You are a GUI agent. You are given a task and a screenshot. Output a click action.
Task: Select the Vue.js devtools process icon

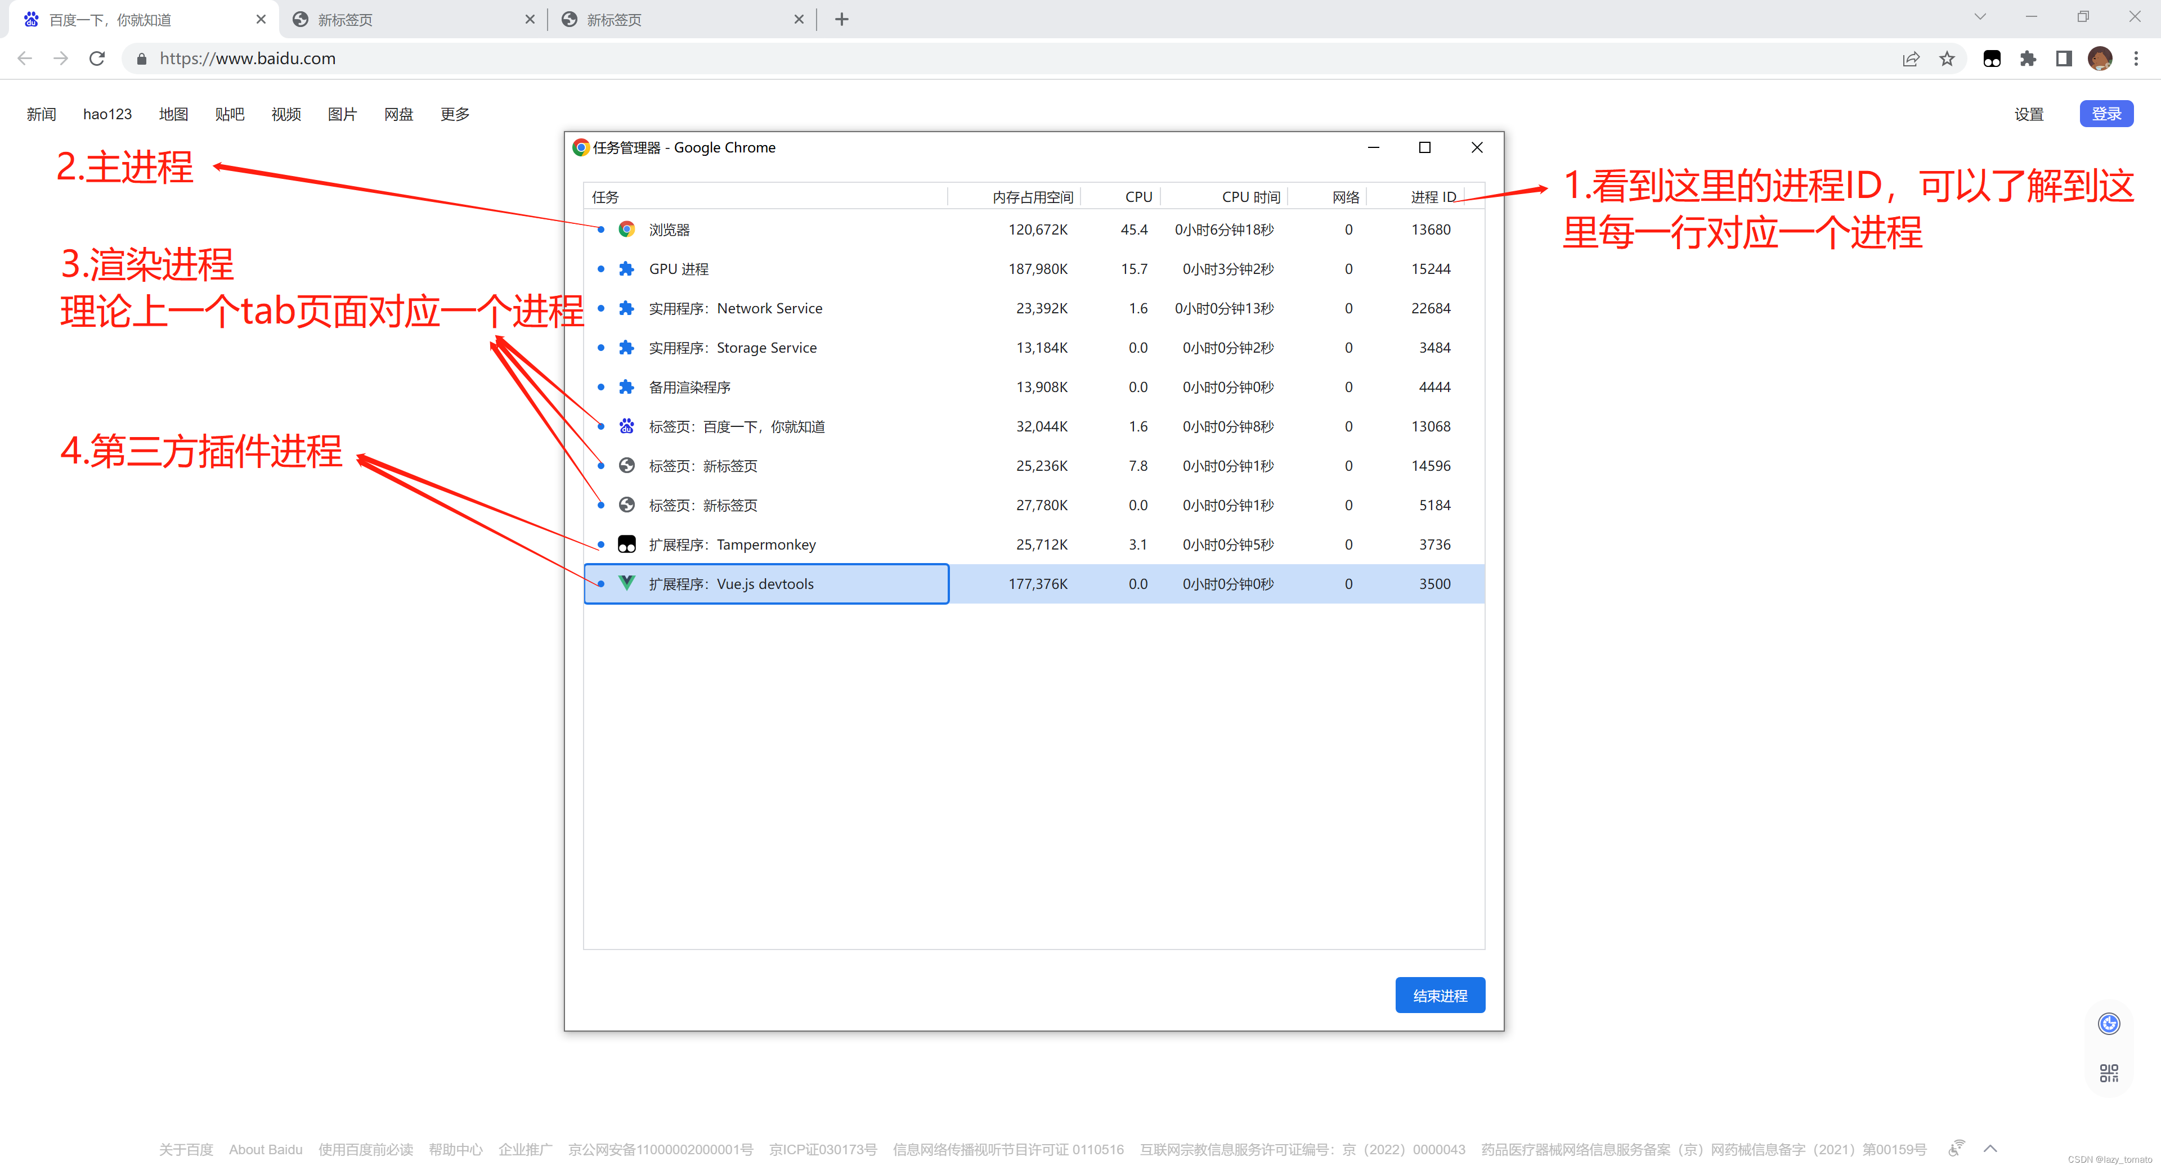pos(627,583)
